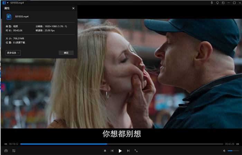Click the rewind icon beside the elapsed time
The height and width of the screenshot is (155, 242).
point(6,144)
